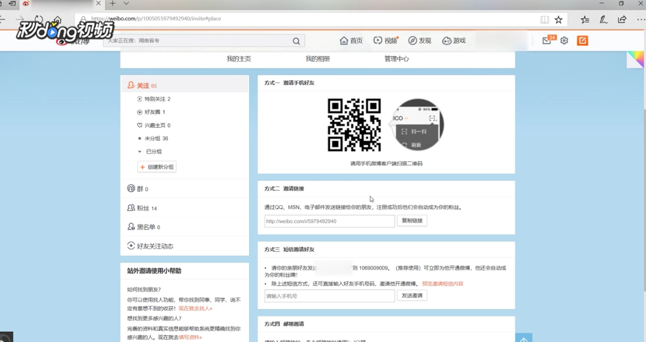Open 填写资料 link
The height and width of the screenshot is (342, 646).
point(191,337)
